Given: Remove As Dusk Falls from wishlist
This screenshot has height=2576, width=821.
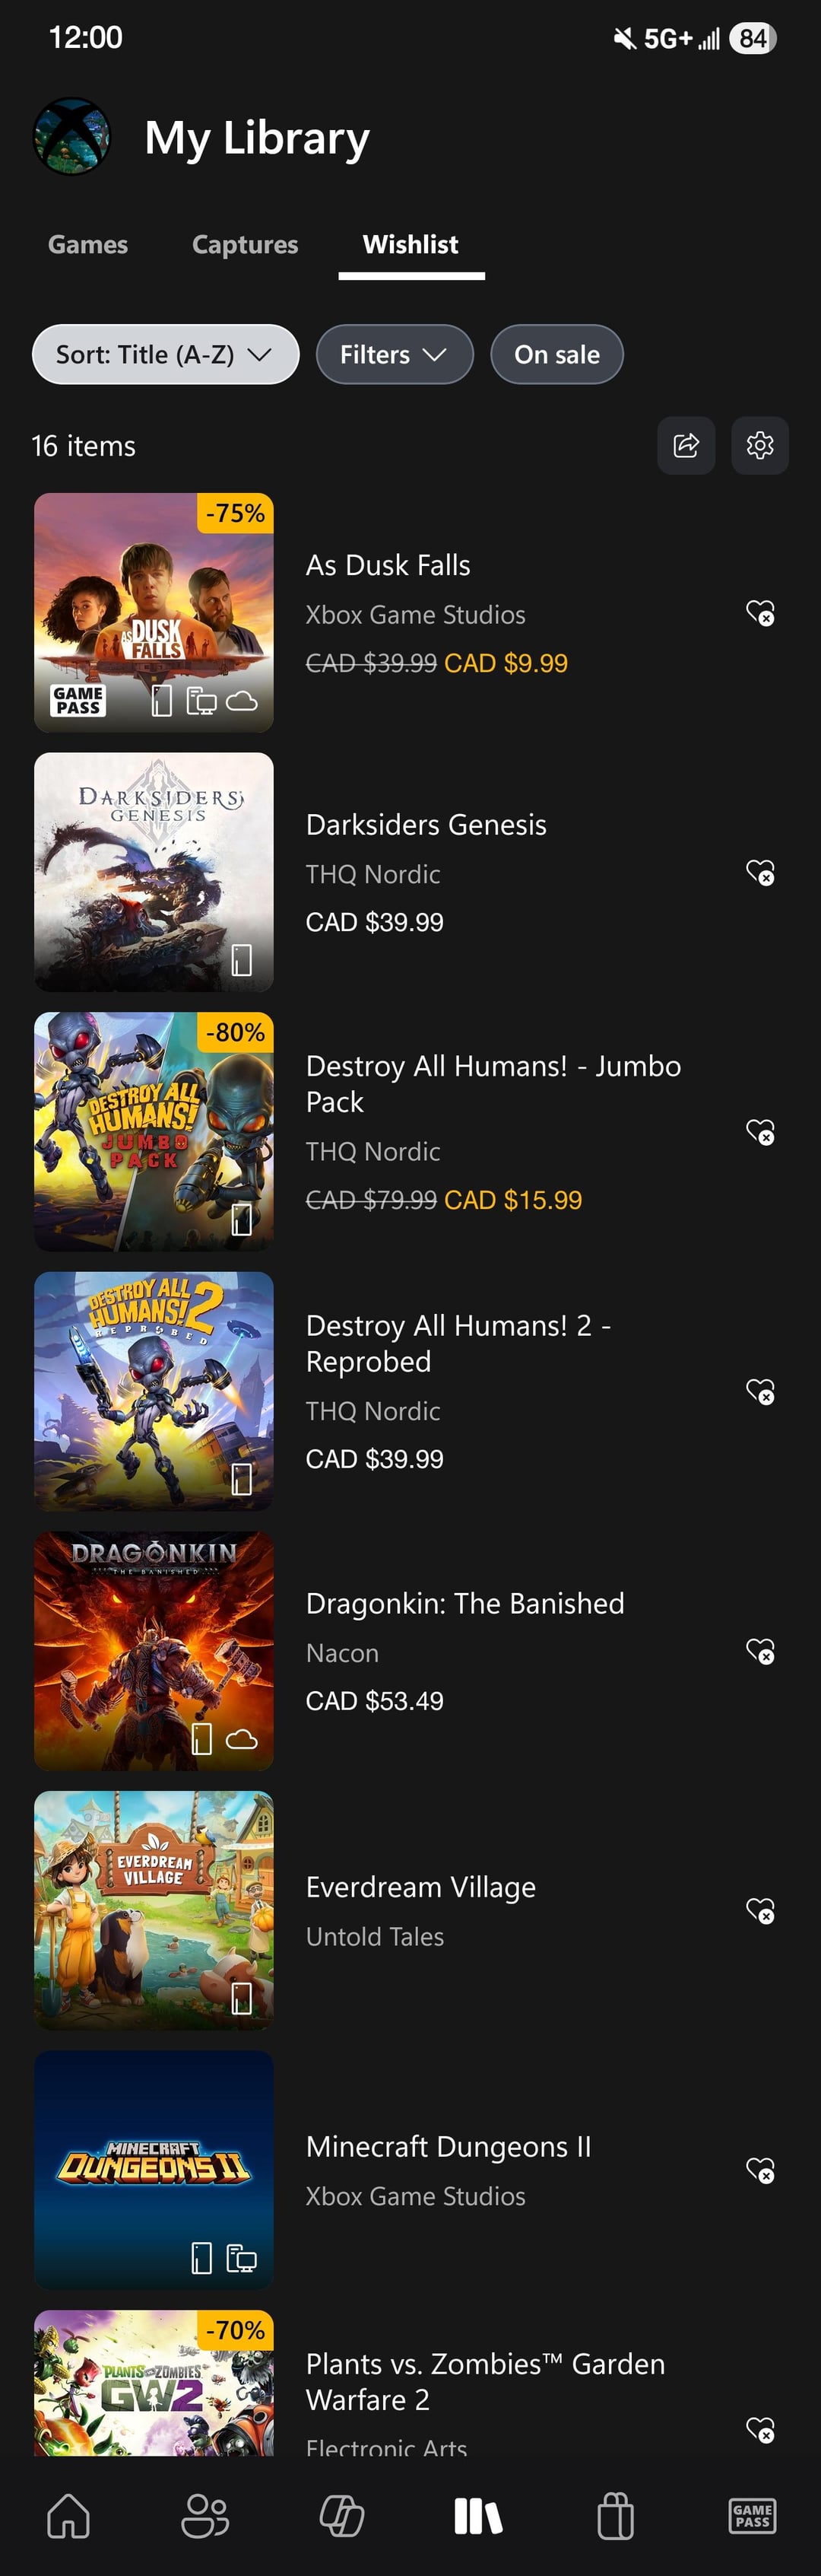Looking at the screenshot, I should (760, 613).
